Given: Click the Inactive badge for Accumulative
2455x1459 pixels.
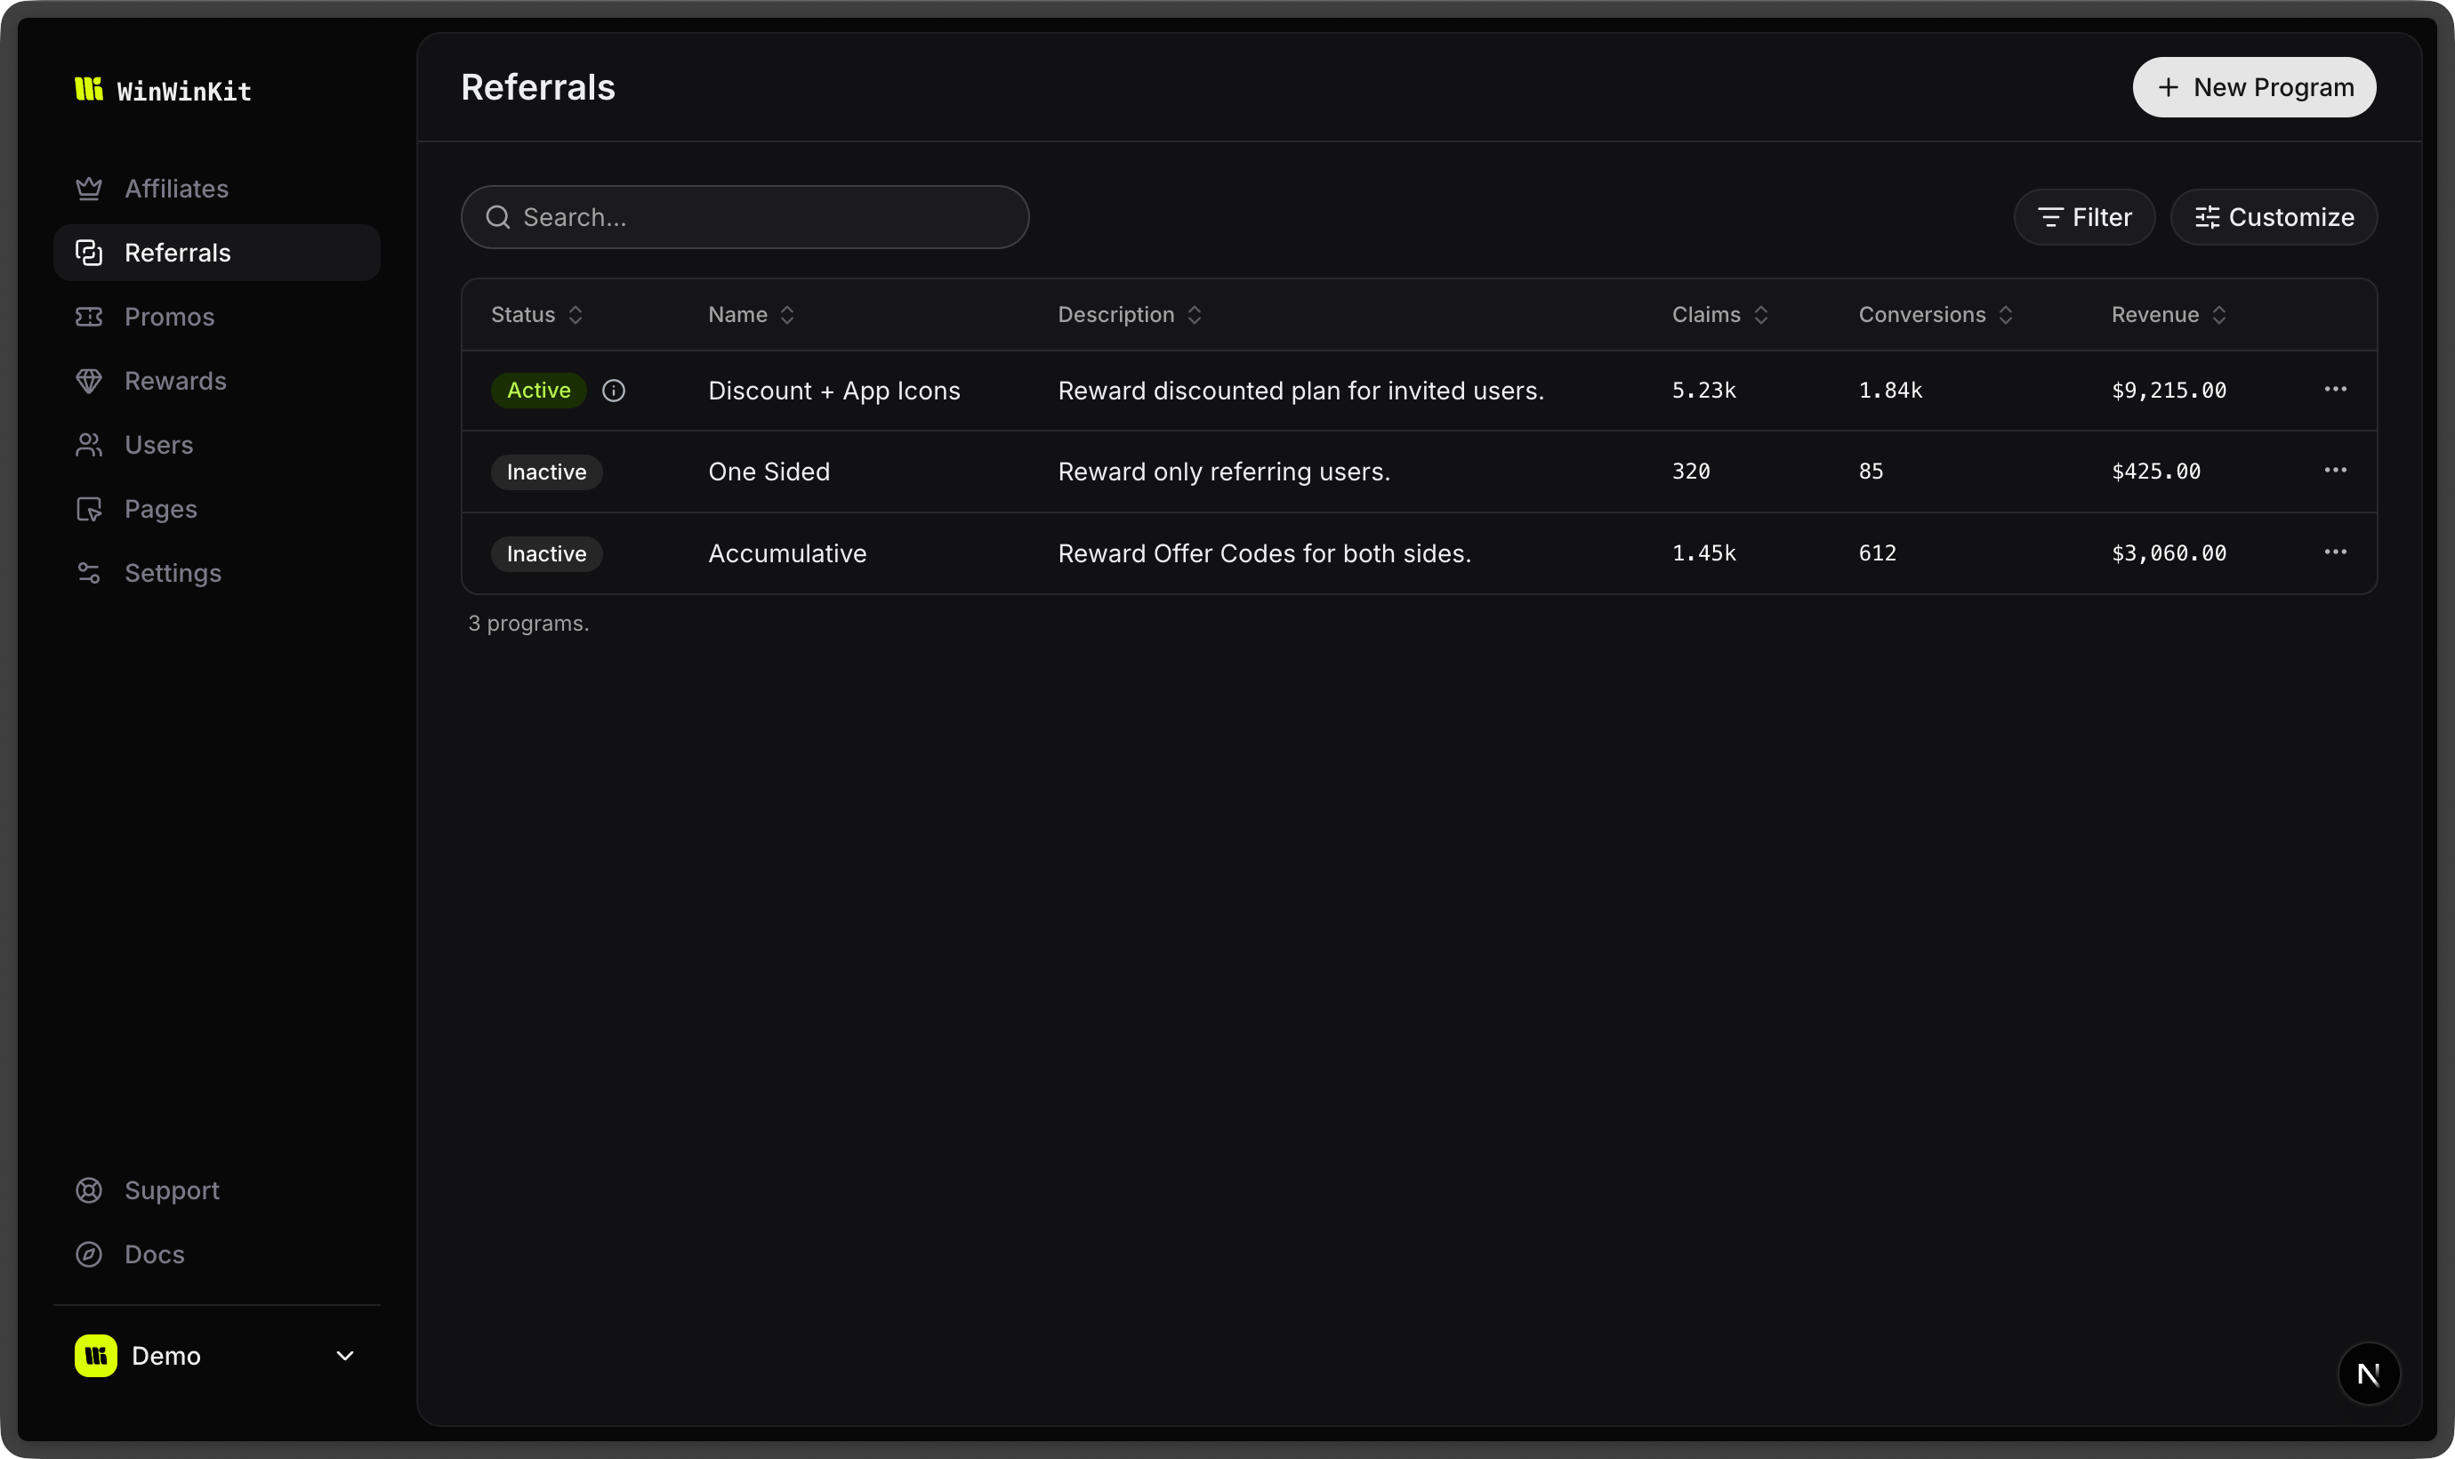Looking at the screenshot, I should (546, 553).
